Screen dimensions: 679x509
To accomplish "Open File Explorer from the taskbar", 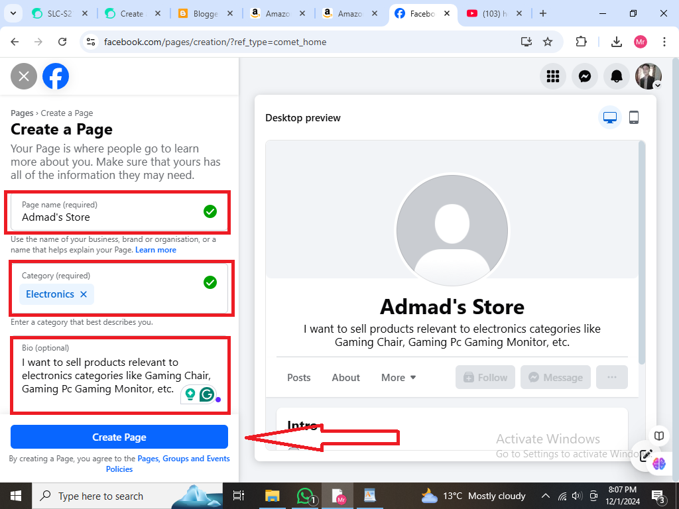I will coord(273,496).
